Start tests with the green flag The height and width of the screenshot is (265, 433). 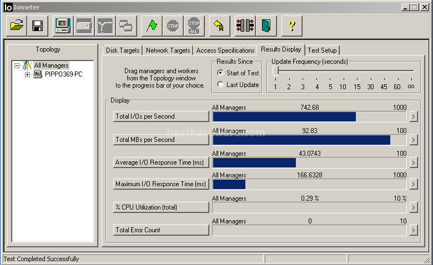[152, 26]
